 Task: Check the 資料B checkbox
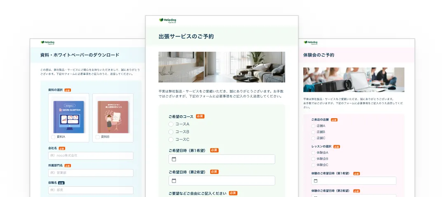click(98, 137)
